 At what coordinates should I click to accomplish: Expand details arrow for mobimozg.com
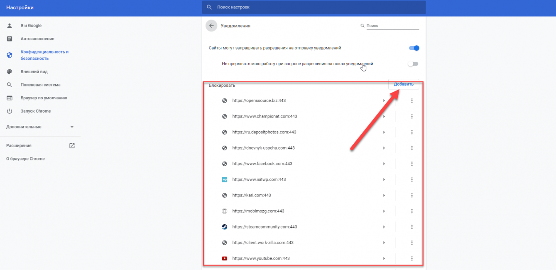click(x=384, y=211)
